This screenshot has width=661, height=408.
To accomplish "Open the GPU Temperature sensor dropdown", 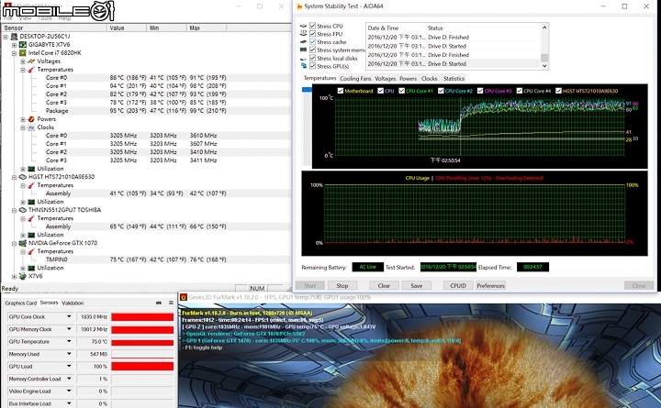I will [69, 341].
